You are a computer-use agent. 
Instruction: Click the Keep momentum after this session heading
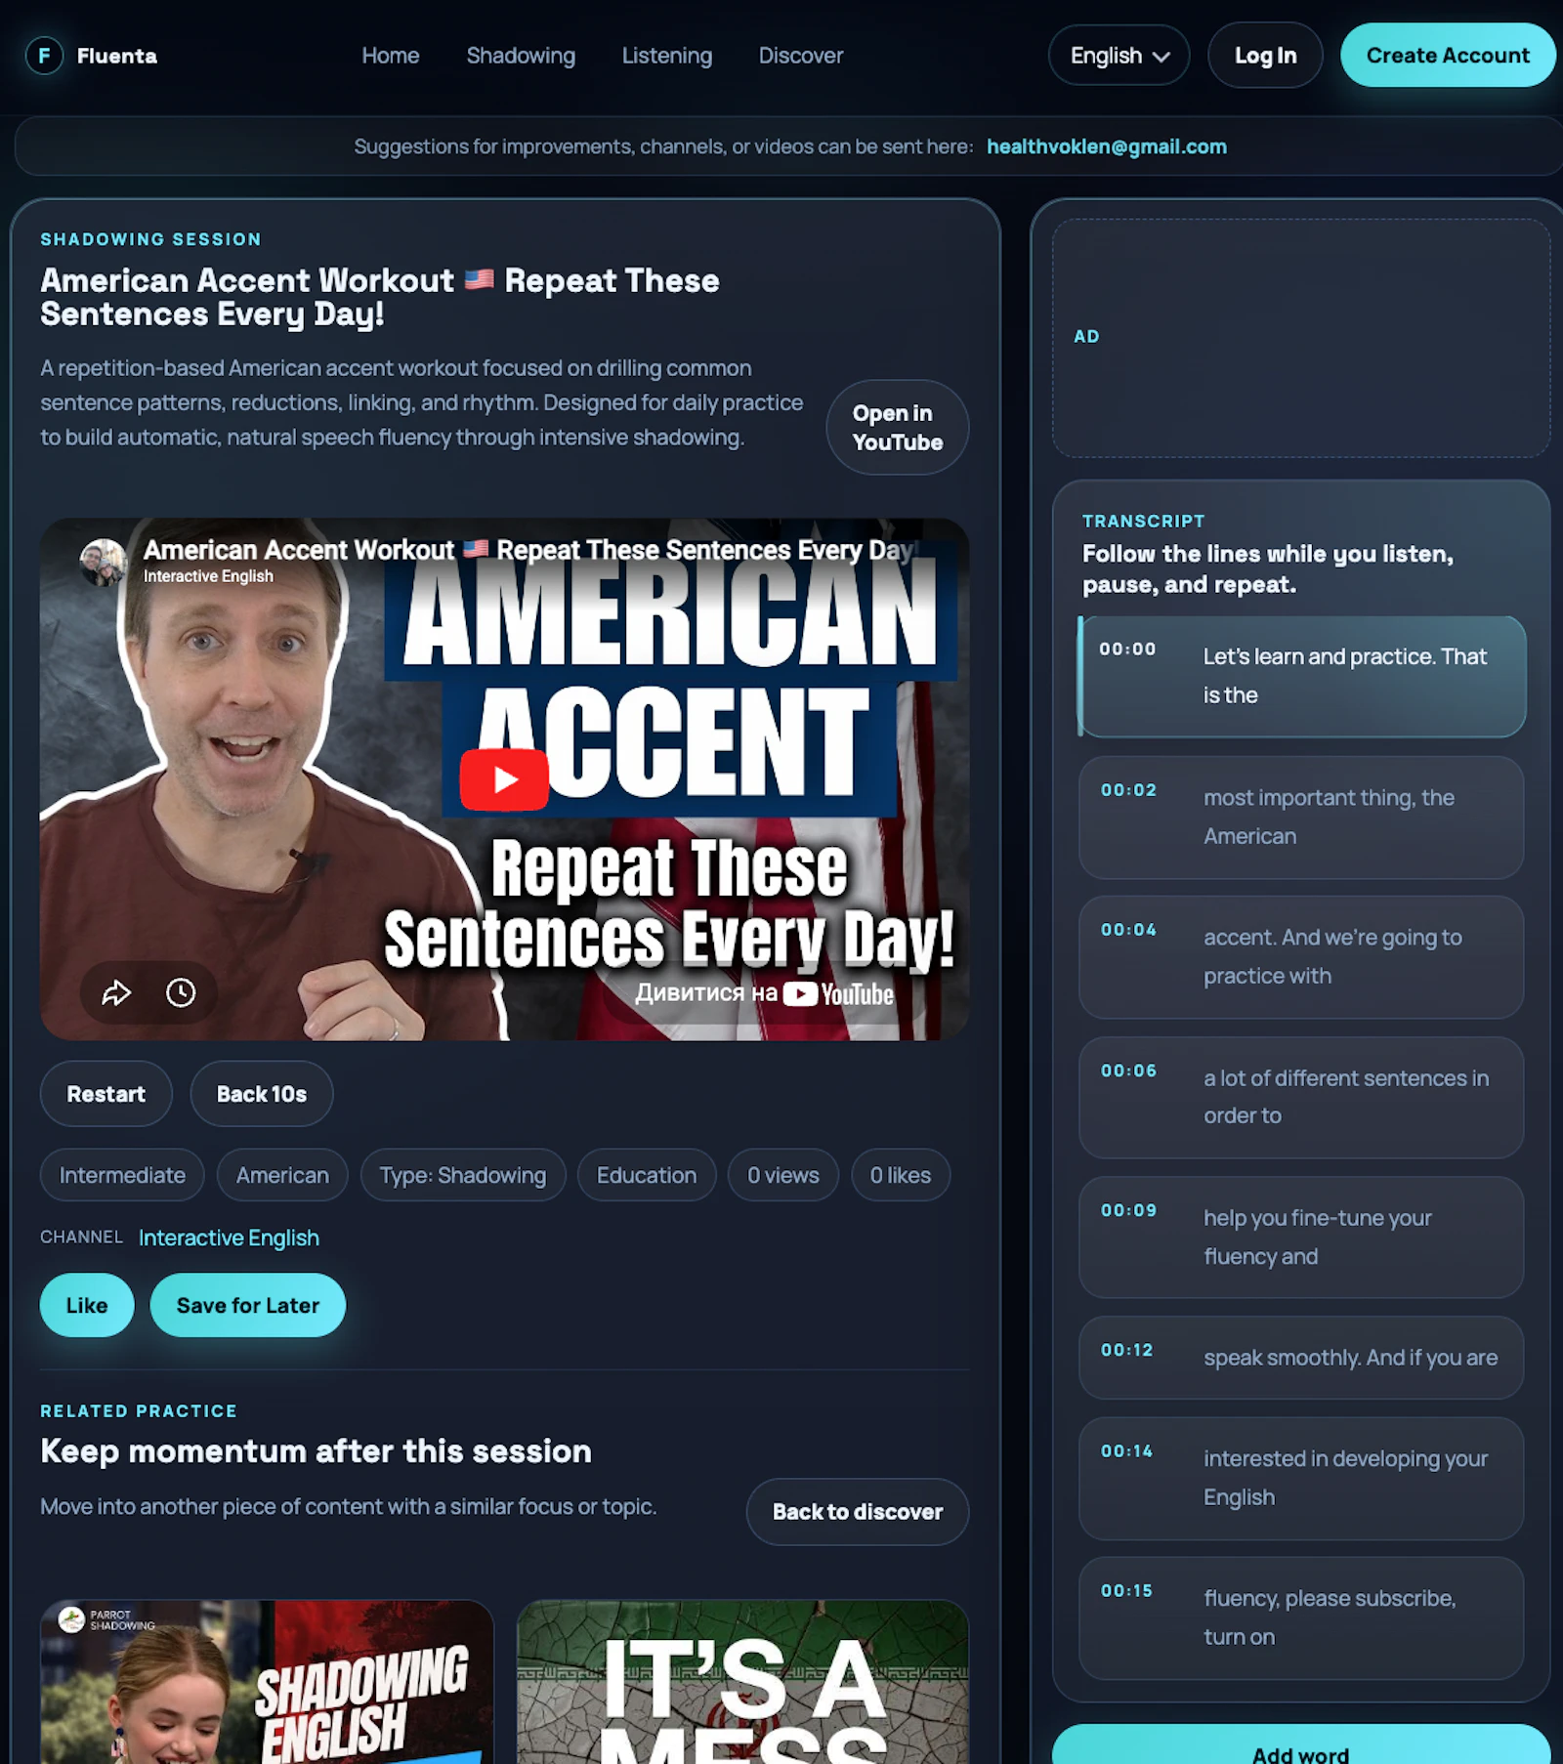317,1451
